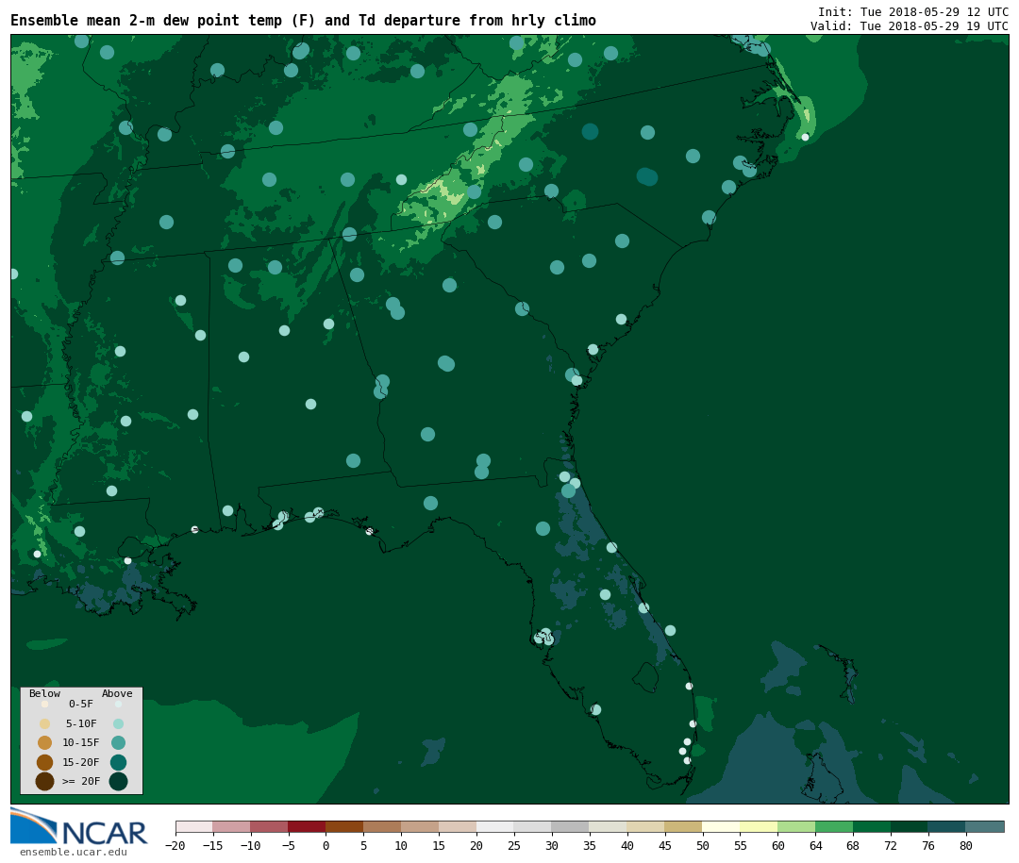Select the 10-15F legend label

[x=81, y=743]
